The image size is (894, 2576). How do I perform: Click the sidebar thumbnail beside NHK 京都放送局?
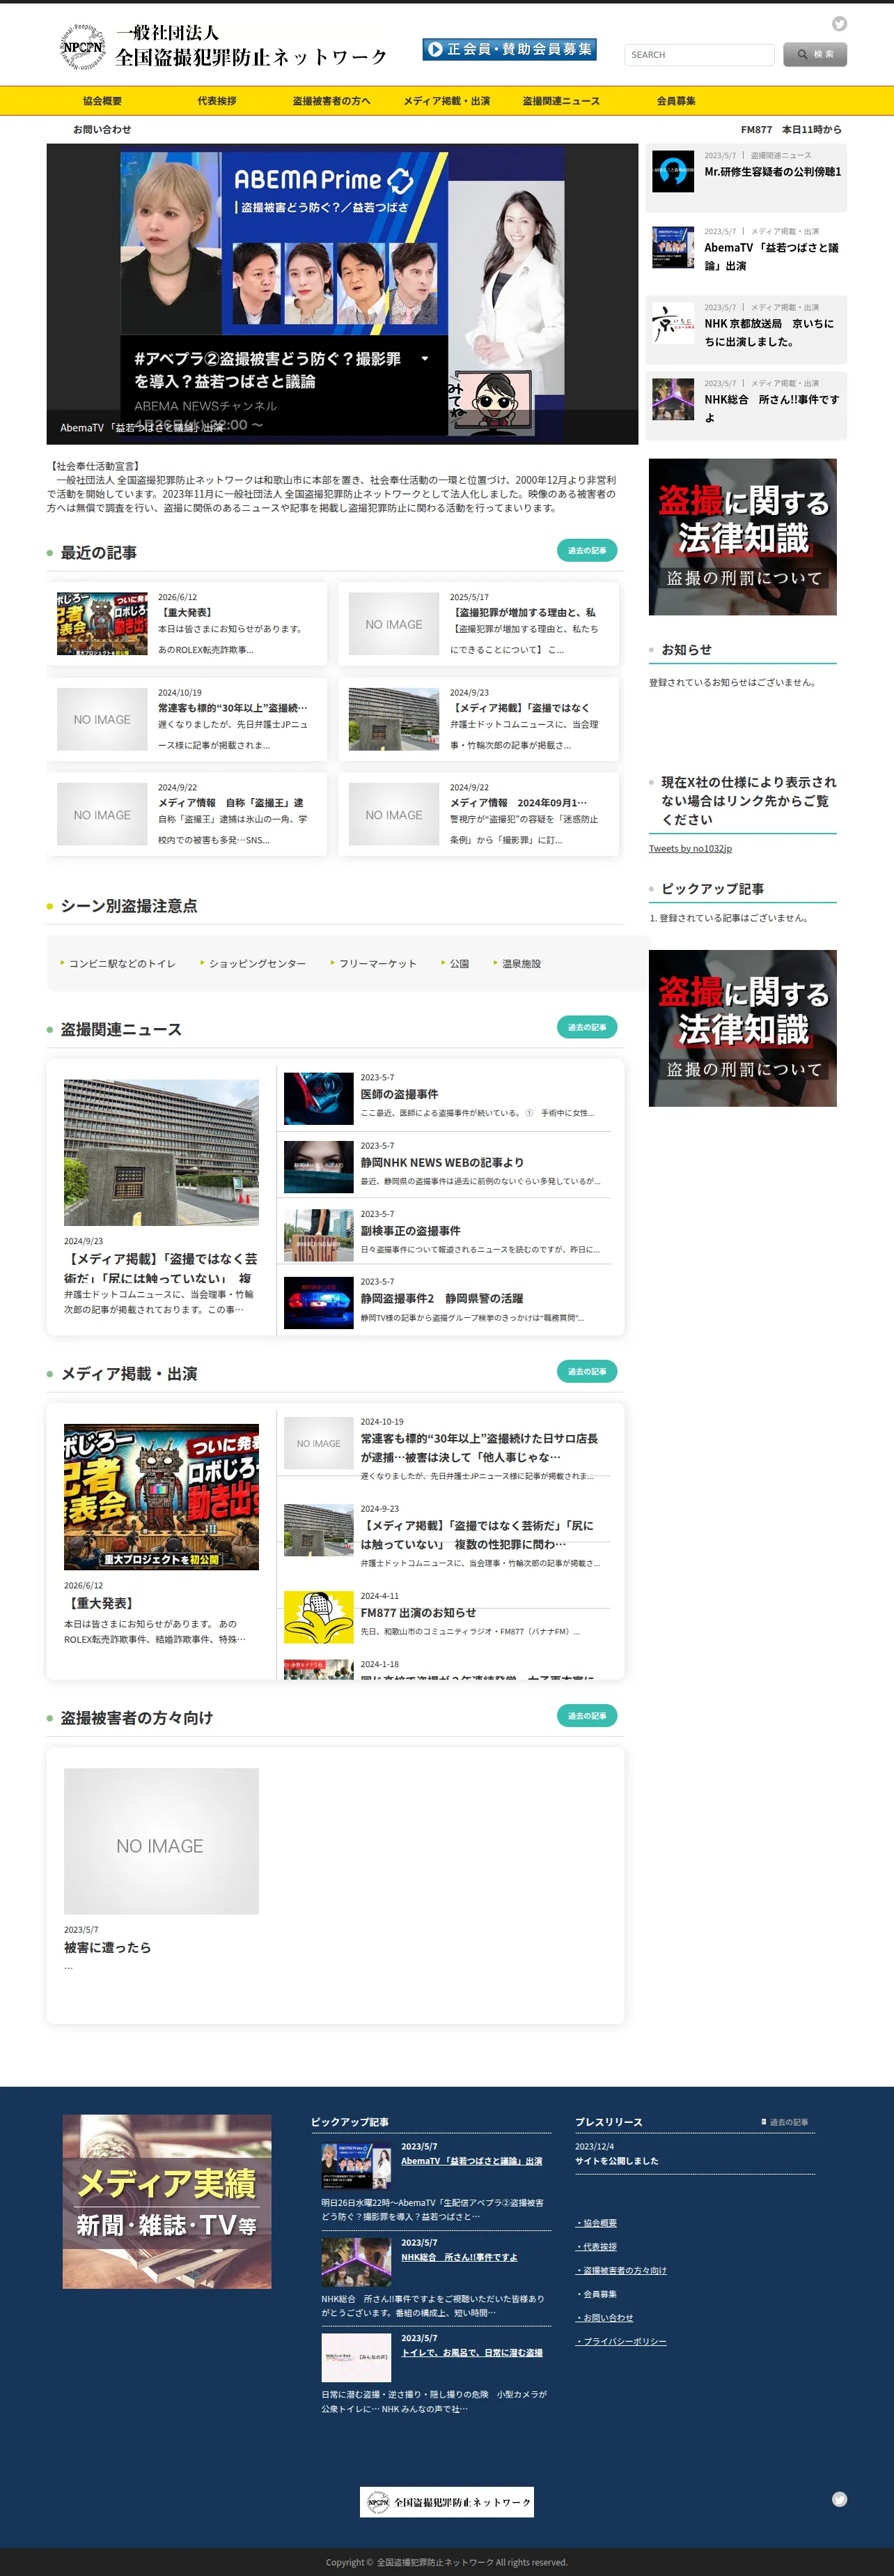click(673, 323)
